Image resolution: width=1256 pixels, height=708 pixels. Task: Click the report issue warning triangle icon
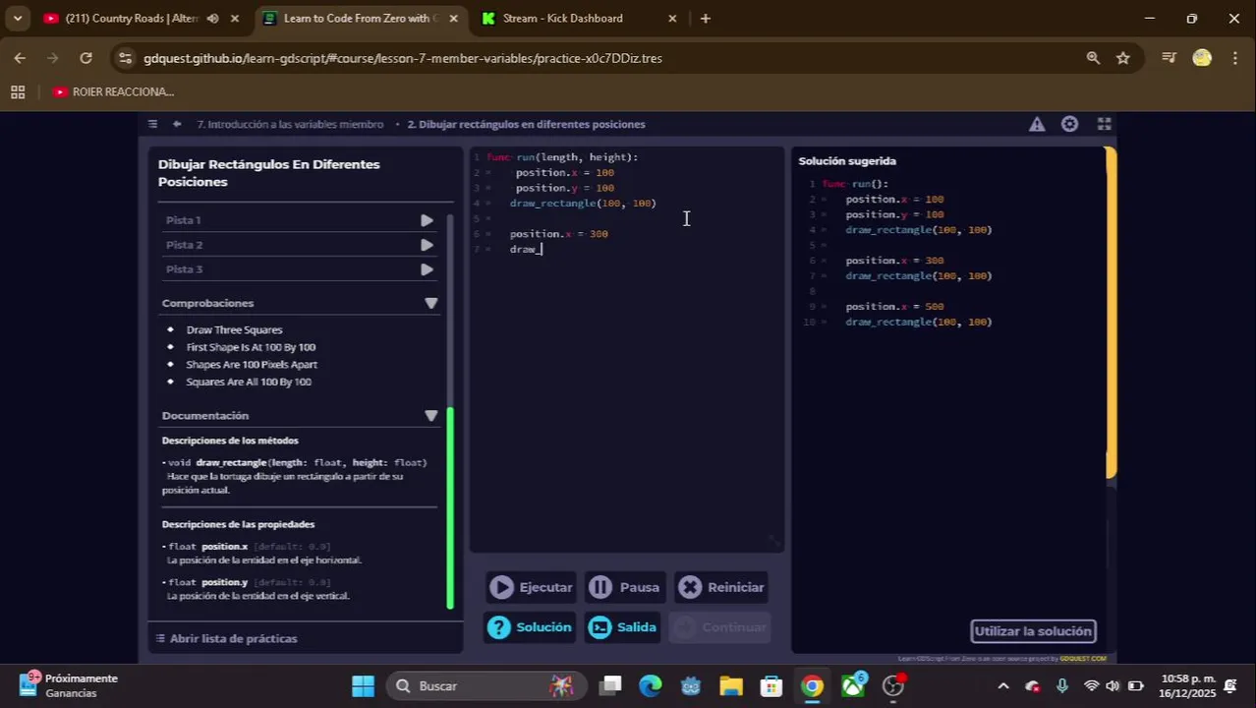(x=1037, y=124)
